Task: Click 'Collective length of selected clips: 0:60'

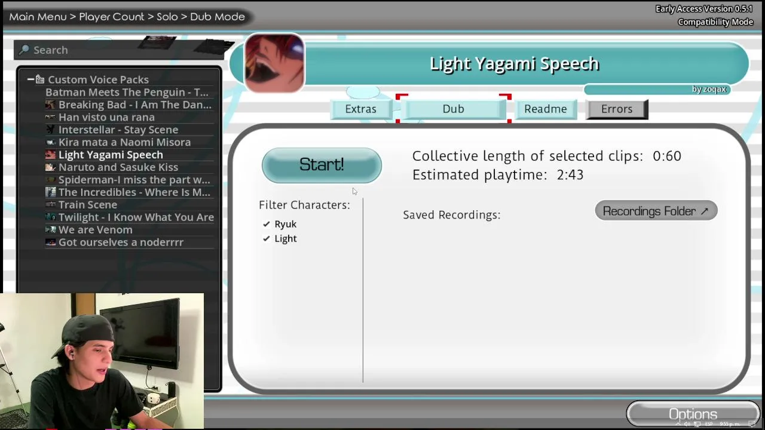Action: pos(546,156)
